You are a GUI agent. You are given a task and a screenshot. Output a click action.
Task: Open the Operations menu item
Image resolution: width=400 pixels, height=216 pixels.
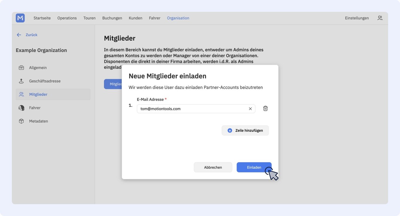(67, 18)
